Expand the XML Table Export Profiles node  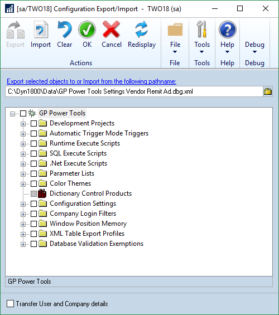click(23, 235)
